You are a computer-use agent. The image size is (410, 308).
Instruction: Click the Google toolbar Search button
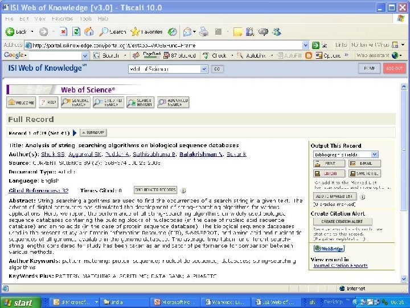click(106, 55)
